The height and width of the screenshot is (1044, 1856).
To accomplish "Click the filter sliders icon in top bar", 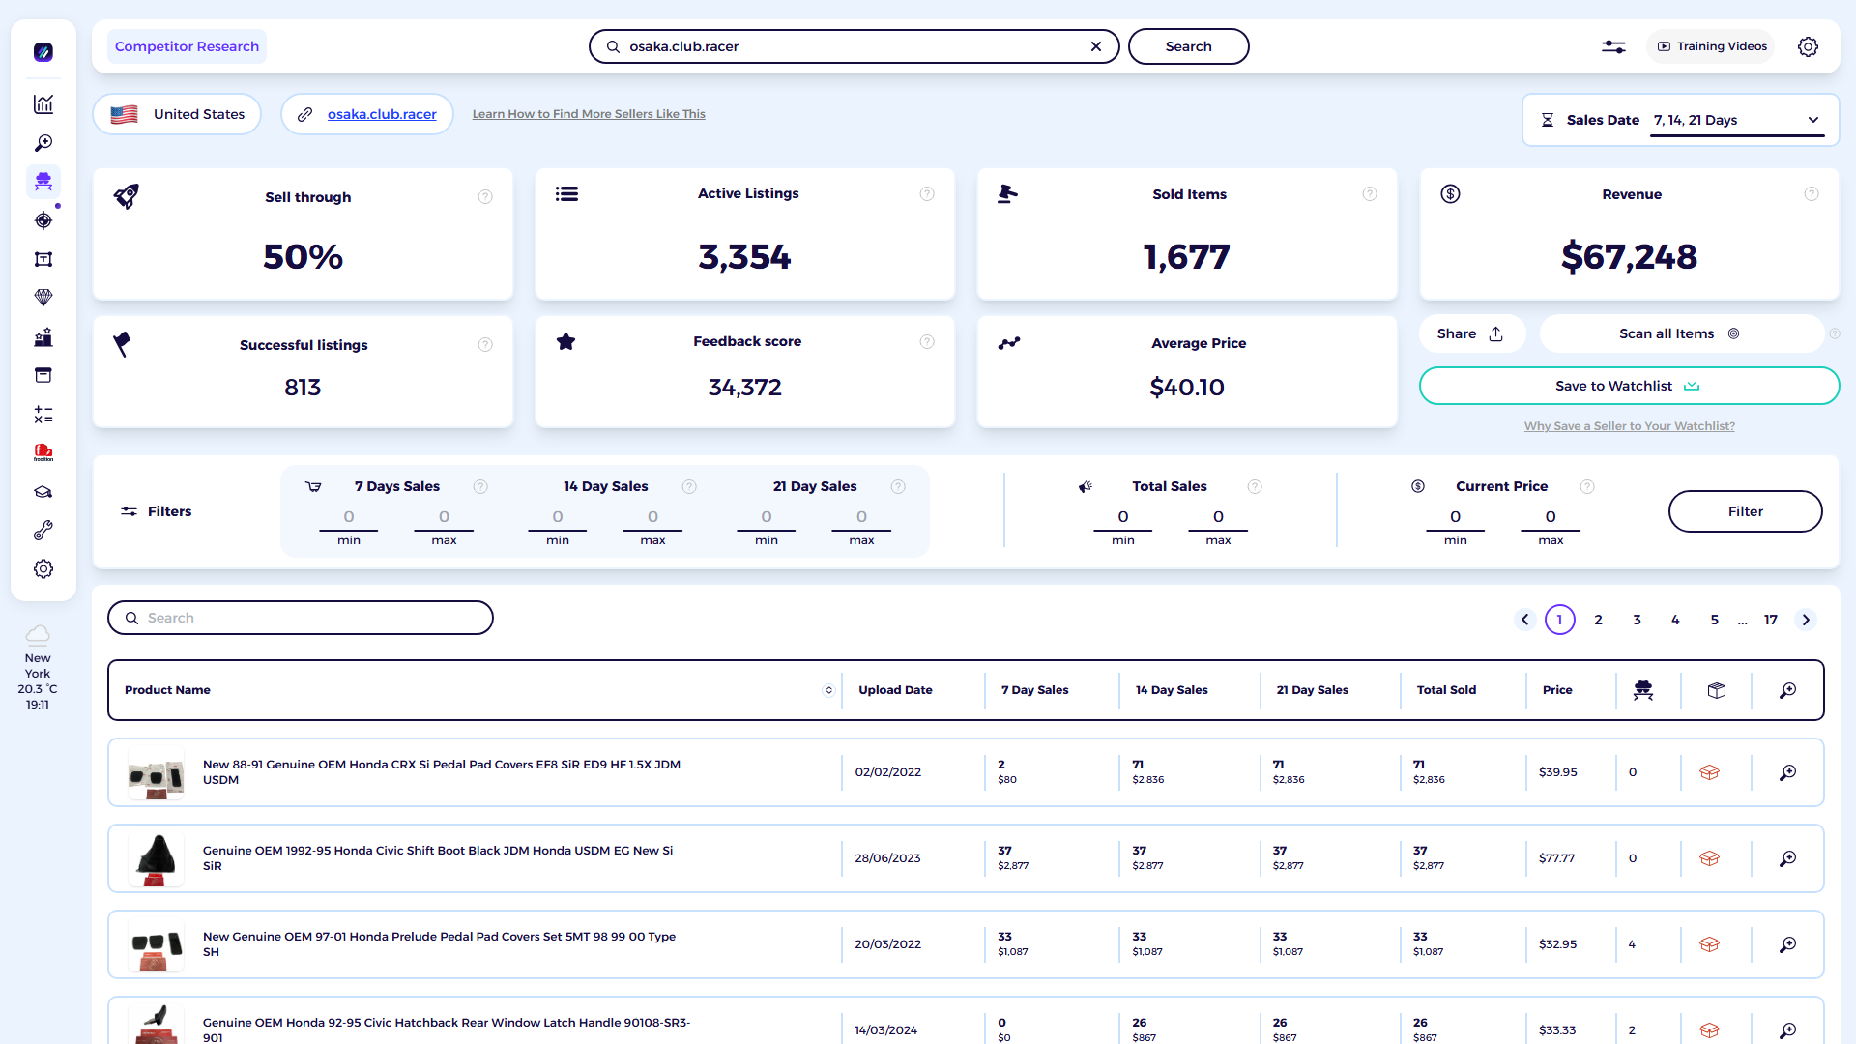I will pos(1613,46).
